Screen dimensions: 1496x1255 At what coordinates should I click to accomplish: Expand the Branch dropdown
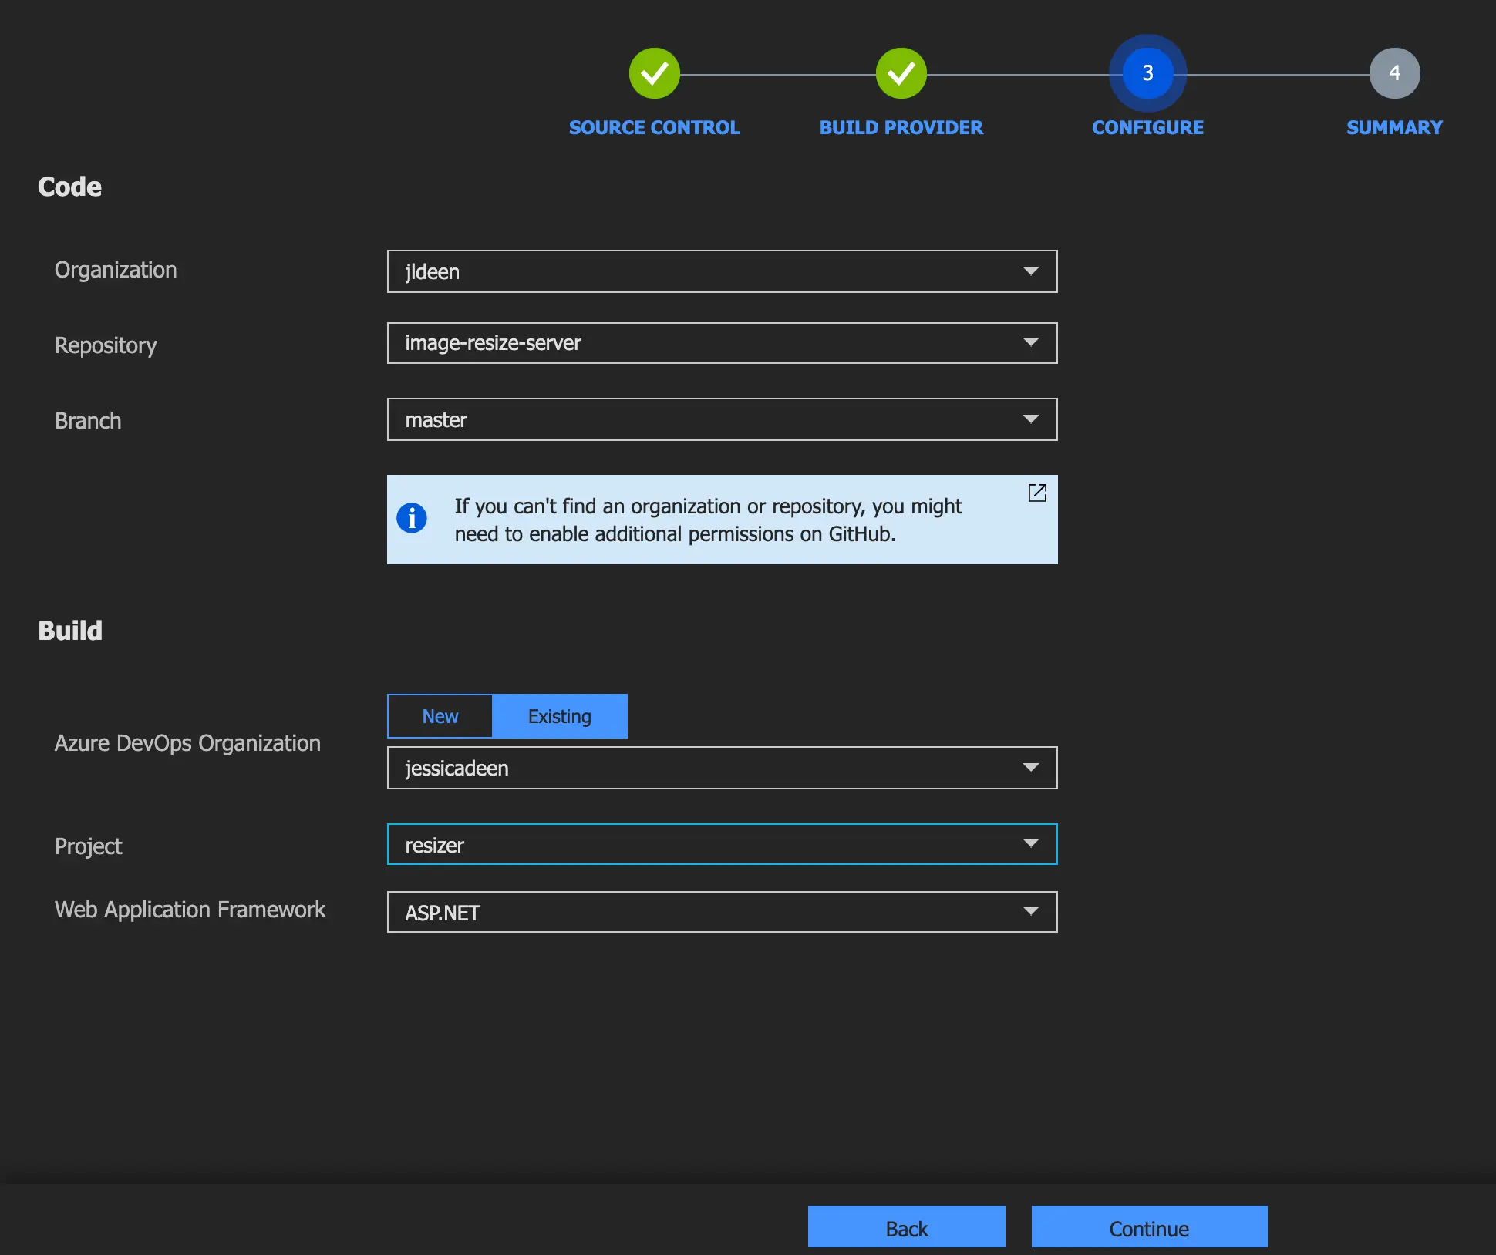click(x=1031, y=419)
